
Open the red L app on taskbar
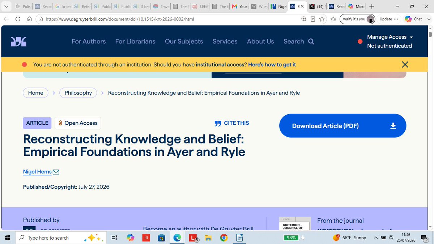point(193,237)
